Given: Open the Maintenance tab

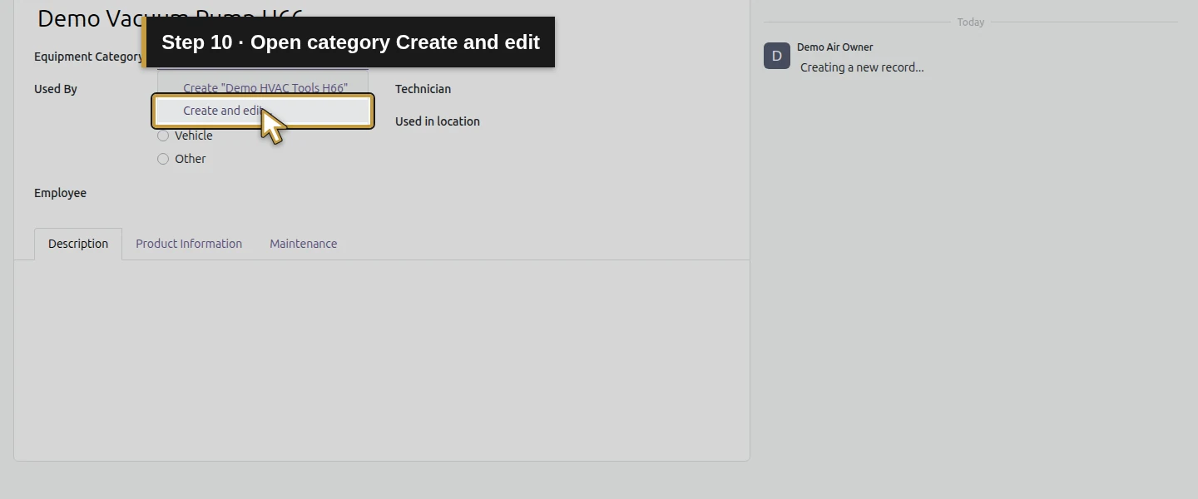Looking at the screenshot, I should click(303, 244).
